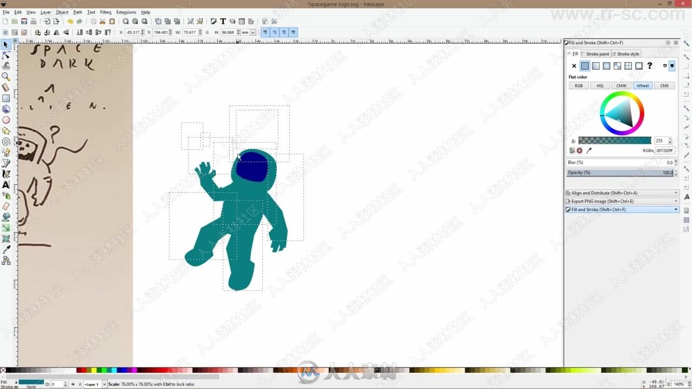This screenshot has height=389, width=692.
Task: Click the Print document icon
Action: pyautogui.click(x=33, y=22)
